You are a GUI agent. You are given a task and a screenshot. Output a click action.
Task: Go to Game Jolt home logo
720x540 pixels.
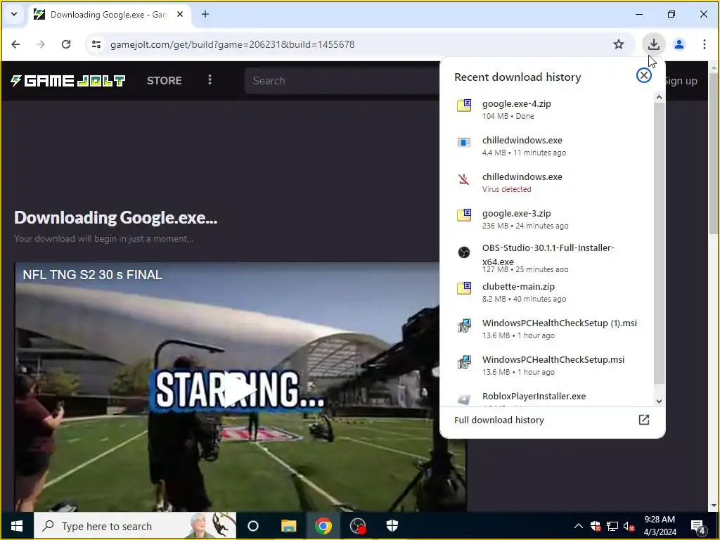(68, 81)
